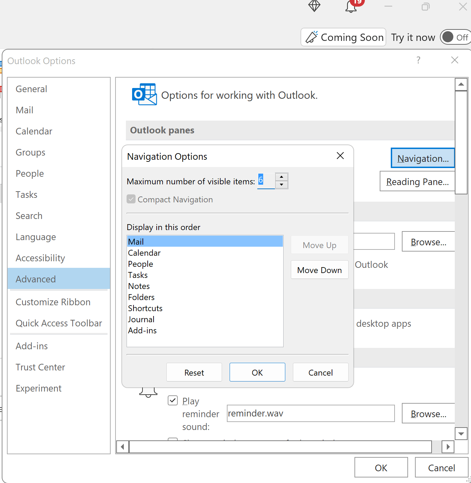The width and height of the screenshot is (471, 483).
Task: Click the vertical scrollbar up arrow
Action: click(x=461, y=84)
